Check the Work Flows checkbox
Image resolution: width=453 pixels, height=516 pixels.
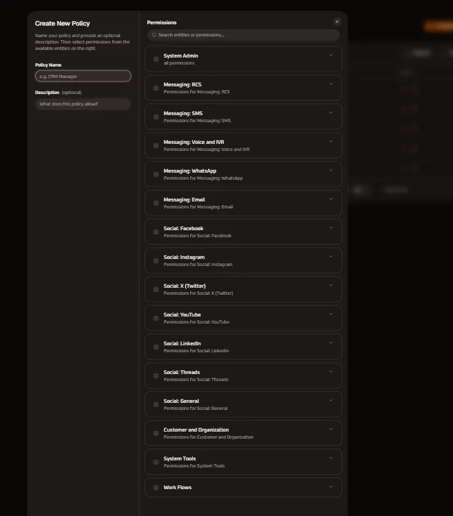tap(156, 487)
